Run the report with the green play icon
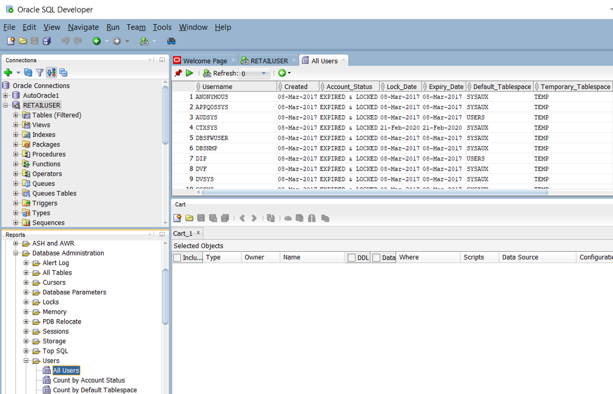Screen dimensions: 613x394 pyautogui.click(x=189, y=73)
